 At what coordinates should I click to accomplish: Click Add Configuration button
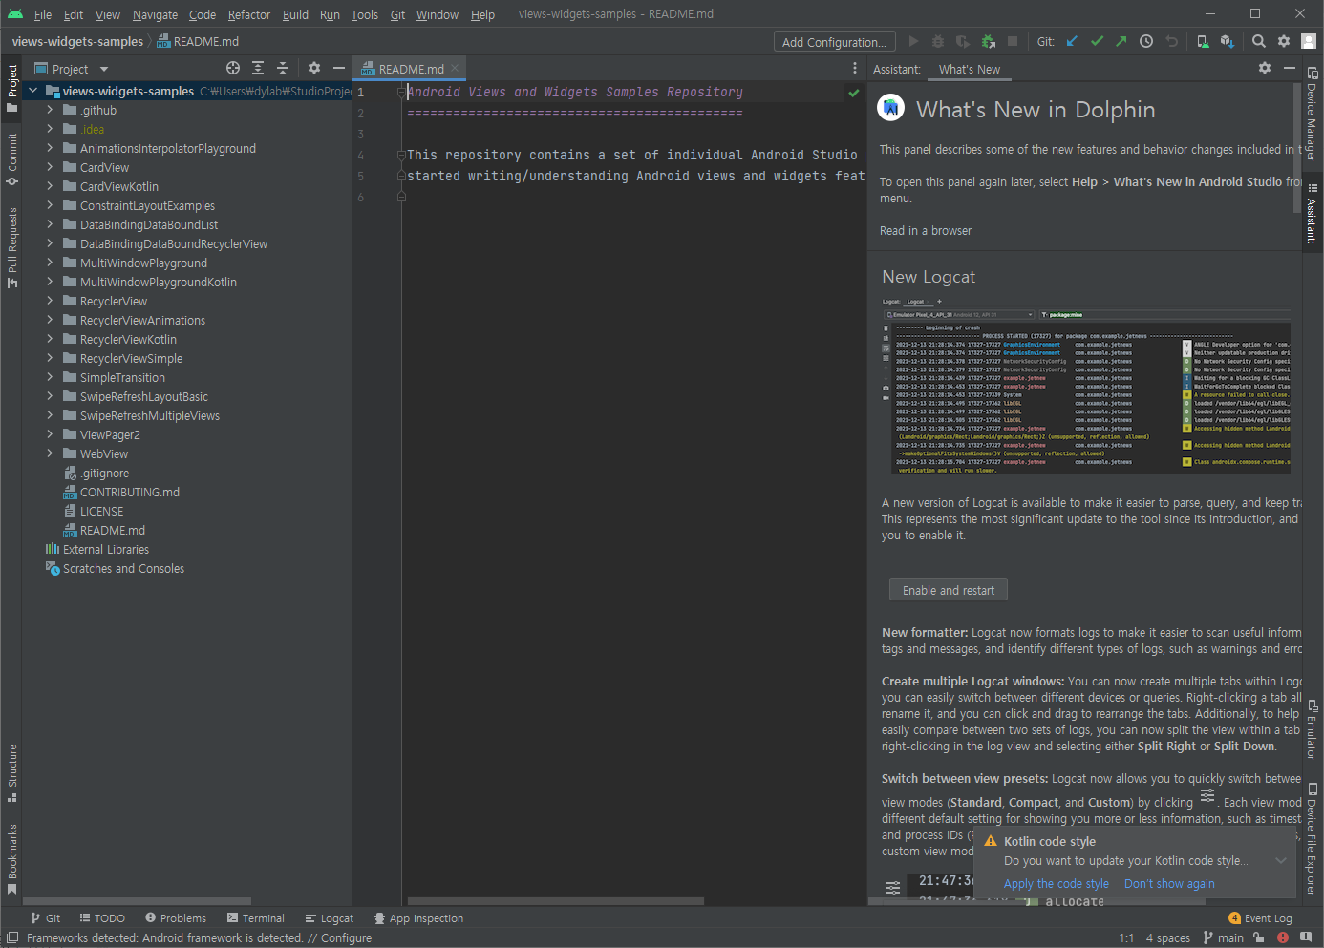(834, 41)
